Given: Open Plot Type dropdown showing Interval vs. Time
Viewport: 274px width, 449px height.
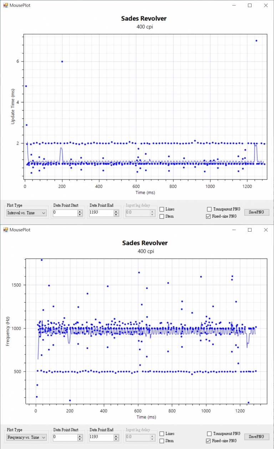Looking at the screenshot, I should tap(26, 213).
